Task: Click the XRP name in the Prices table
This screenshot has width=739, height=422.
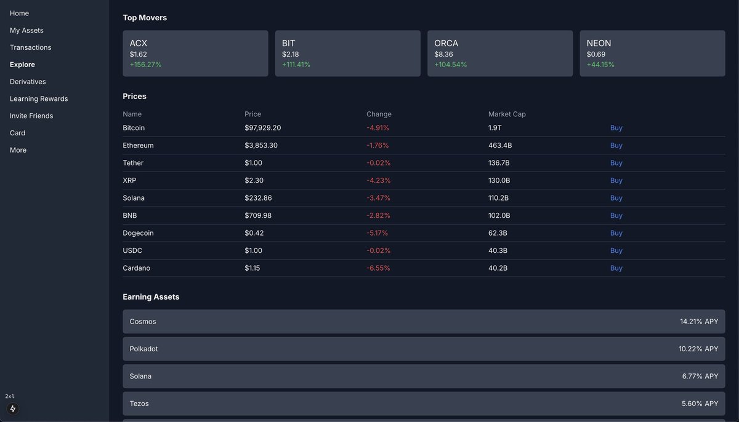Action: [129, 181]
